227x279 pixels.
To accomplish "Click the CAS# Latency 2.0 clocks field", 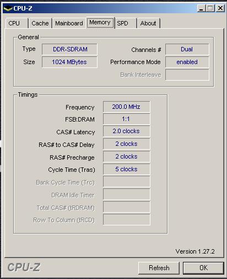I will click(127, 131).
